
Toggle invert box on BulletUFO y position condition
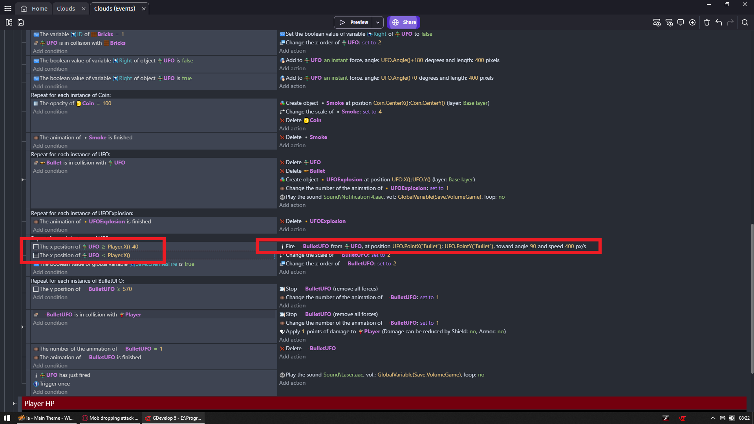coord(36,289)
